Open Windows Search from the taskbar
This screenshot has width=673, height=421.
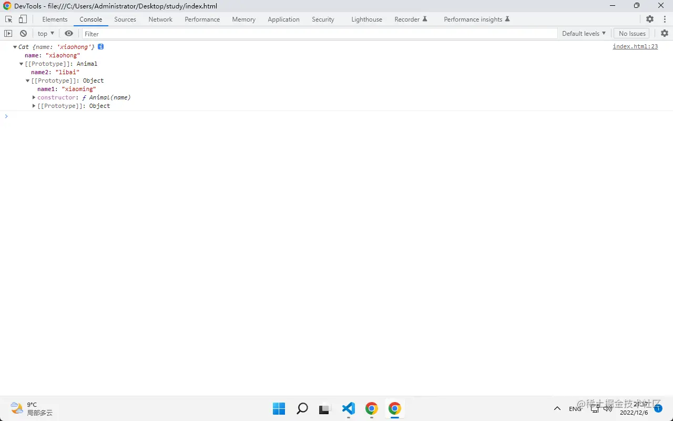click(302, 408)
